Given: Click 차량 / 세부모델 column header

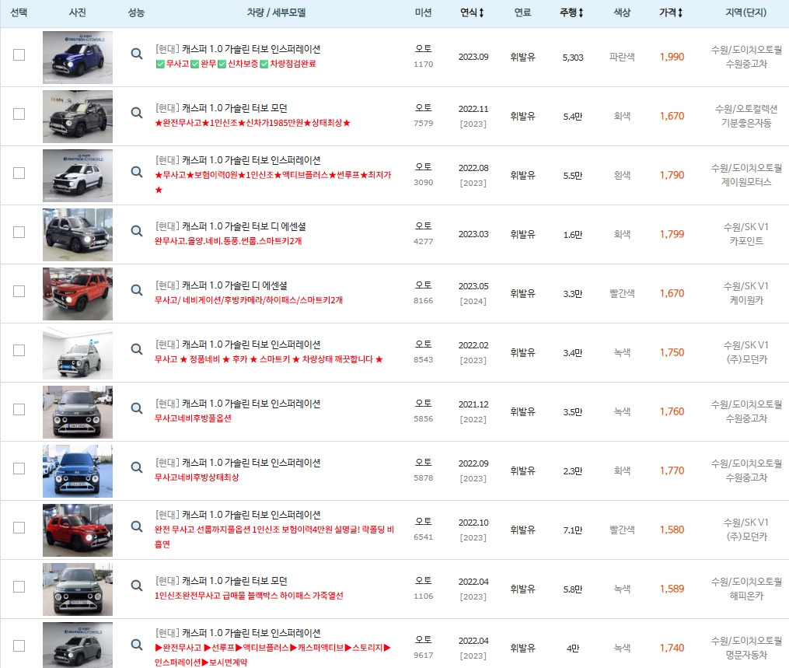Looking at the screenshot, I should (x=276, y=12).
